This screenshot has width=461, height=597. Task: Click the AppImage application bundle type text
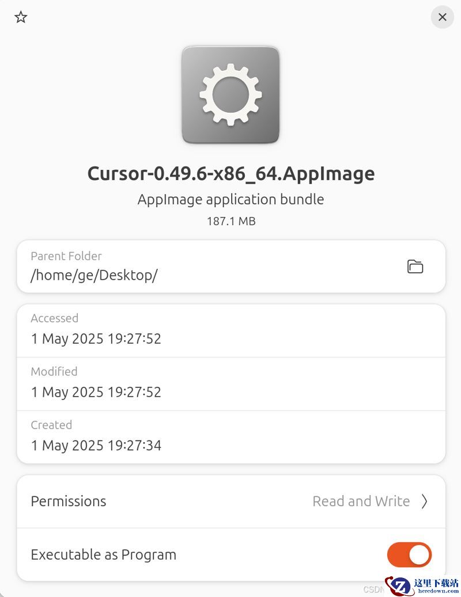tap(231, 200)
